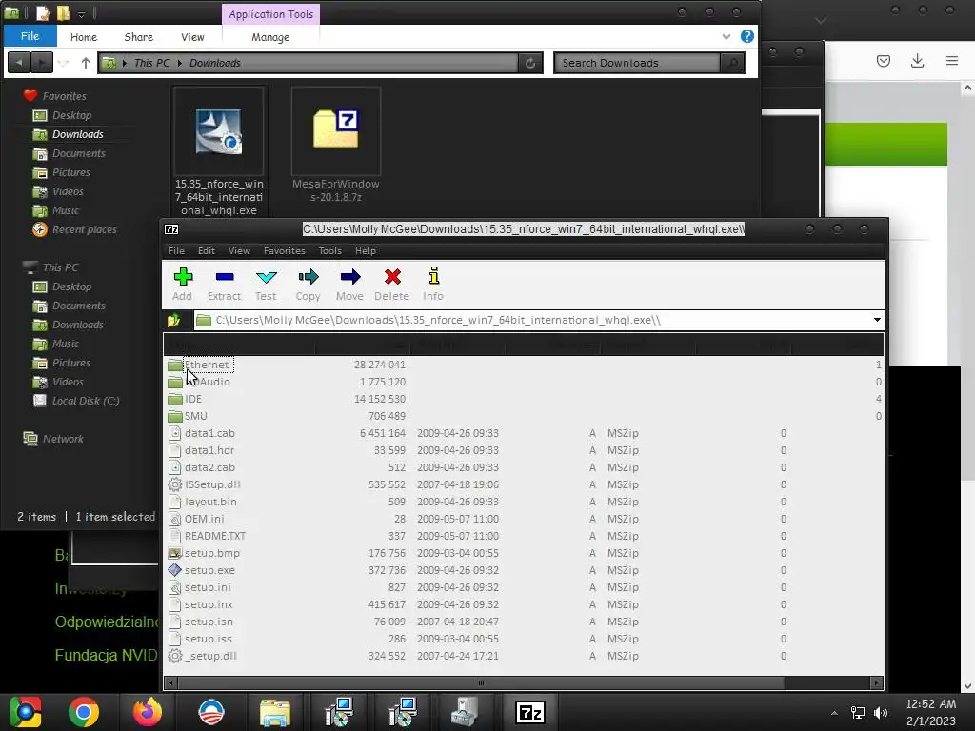The height and width of the screenshot is (731, 975).
Task: Click the Extract toolbar icon
Action: [224, 284]
